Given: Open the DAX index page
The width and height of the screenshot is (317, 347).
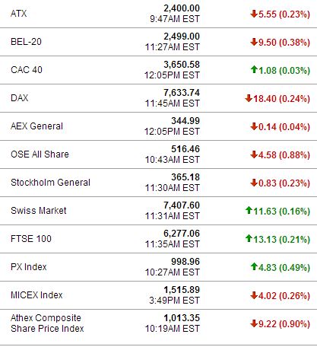Looking at the screenshot, I should 20,98.
